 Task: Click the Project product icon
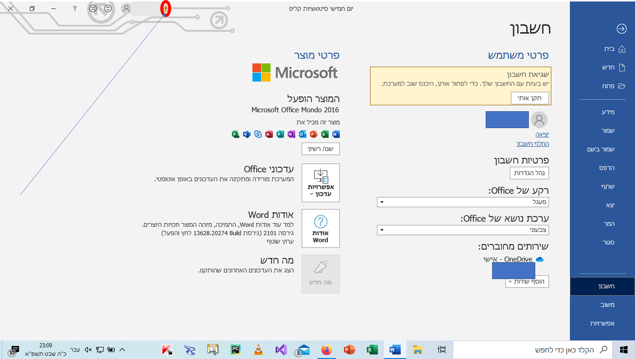pyautogui.click(x=236, y=134)
